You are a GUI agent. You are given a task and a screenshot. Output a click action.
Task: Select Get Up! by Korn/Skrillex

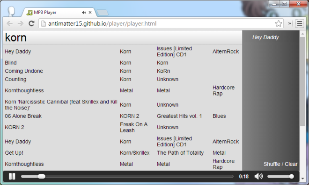[122, 153]
